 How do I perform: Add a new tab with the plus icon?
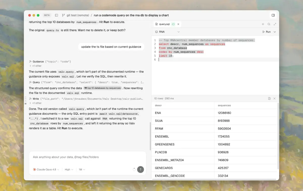263,24
